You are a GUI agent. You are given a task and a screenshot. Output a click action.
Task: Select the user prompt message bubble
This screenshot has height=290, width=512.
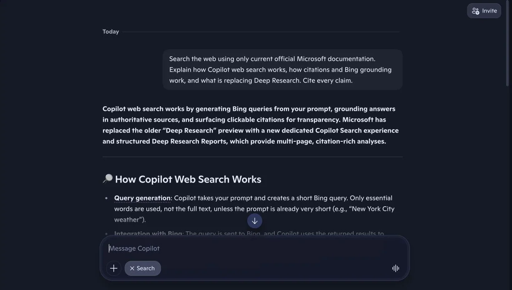point(282,70)
